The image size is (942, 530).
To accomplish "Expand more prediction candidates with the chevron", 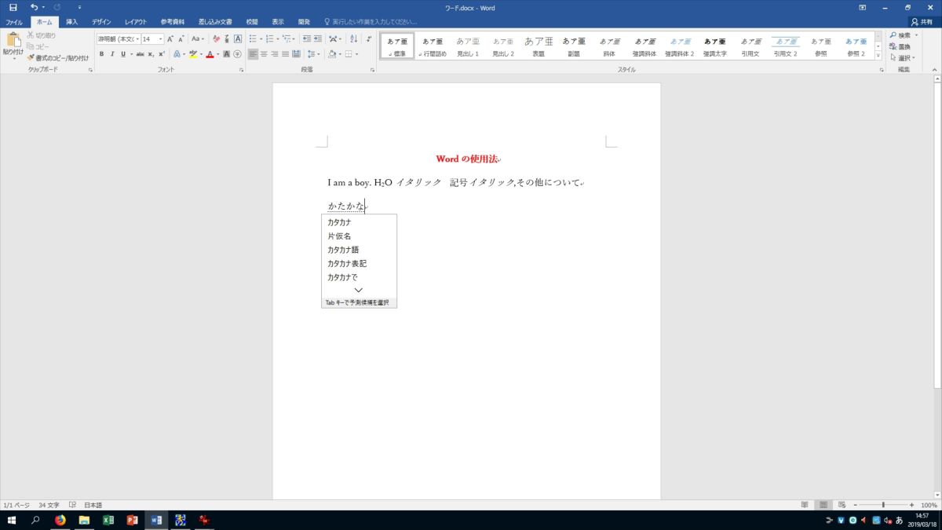I will coord(359,290).
